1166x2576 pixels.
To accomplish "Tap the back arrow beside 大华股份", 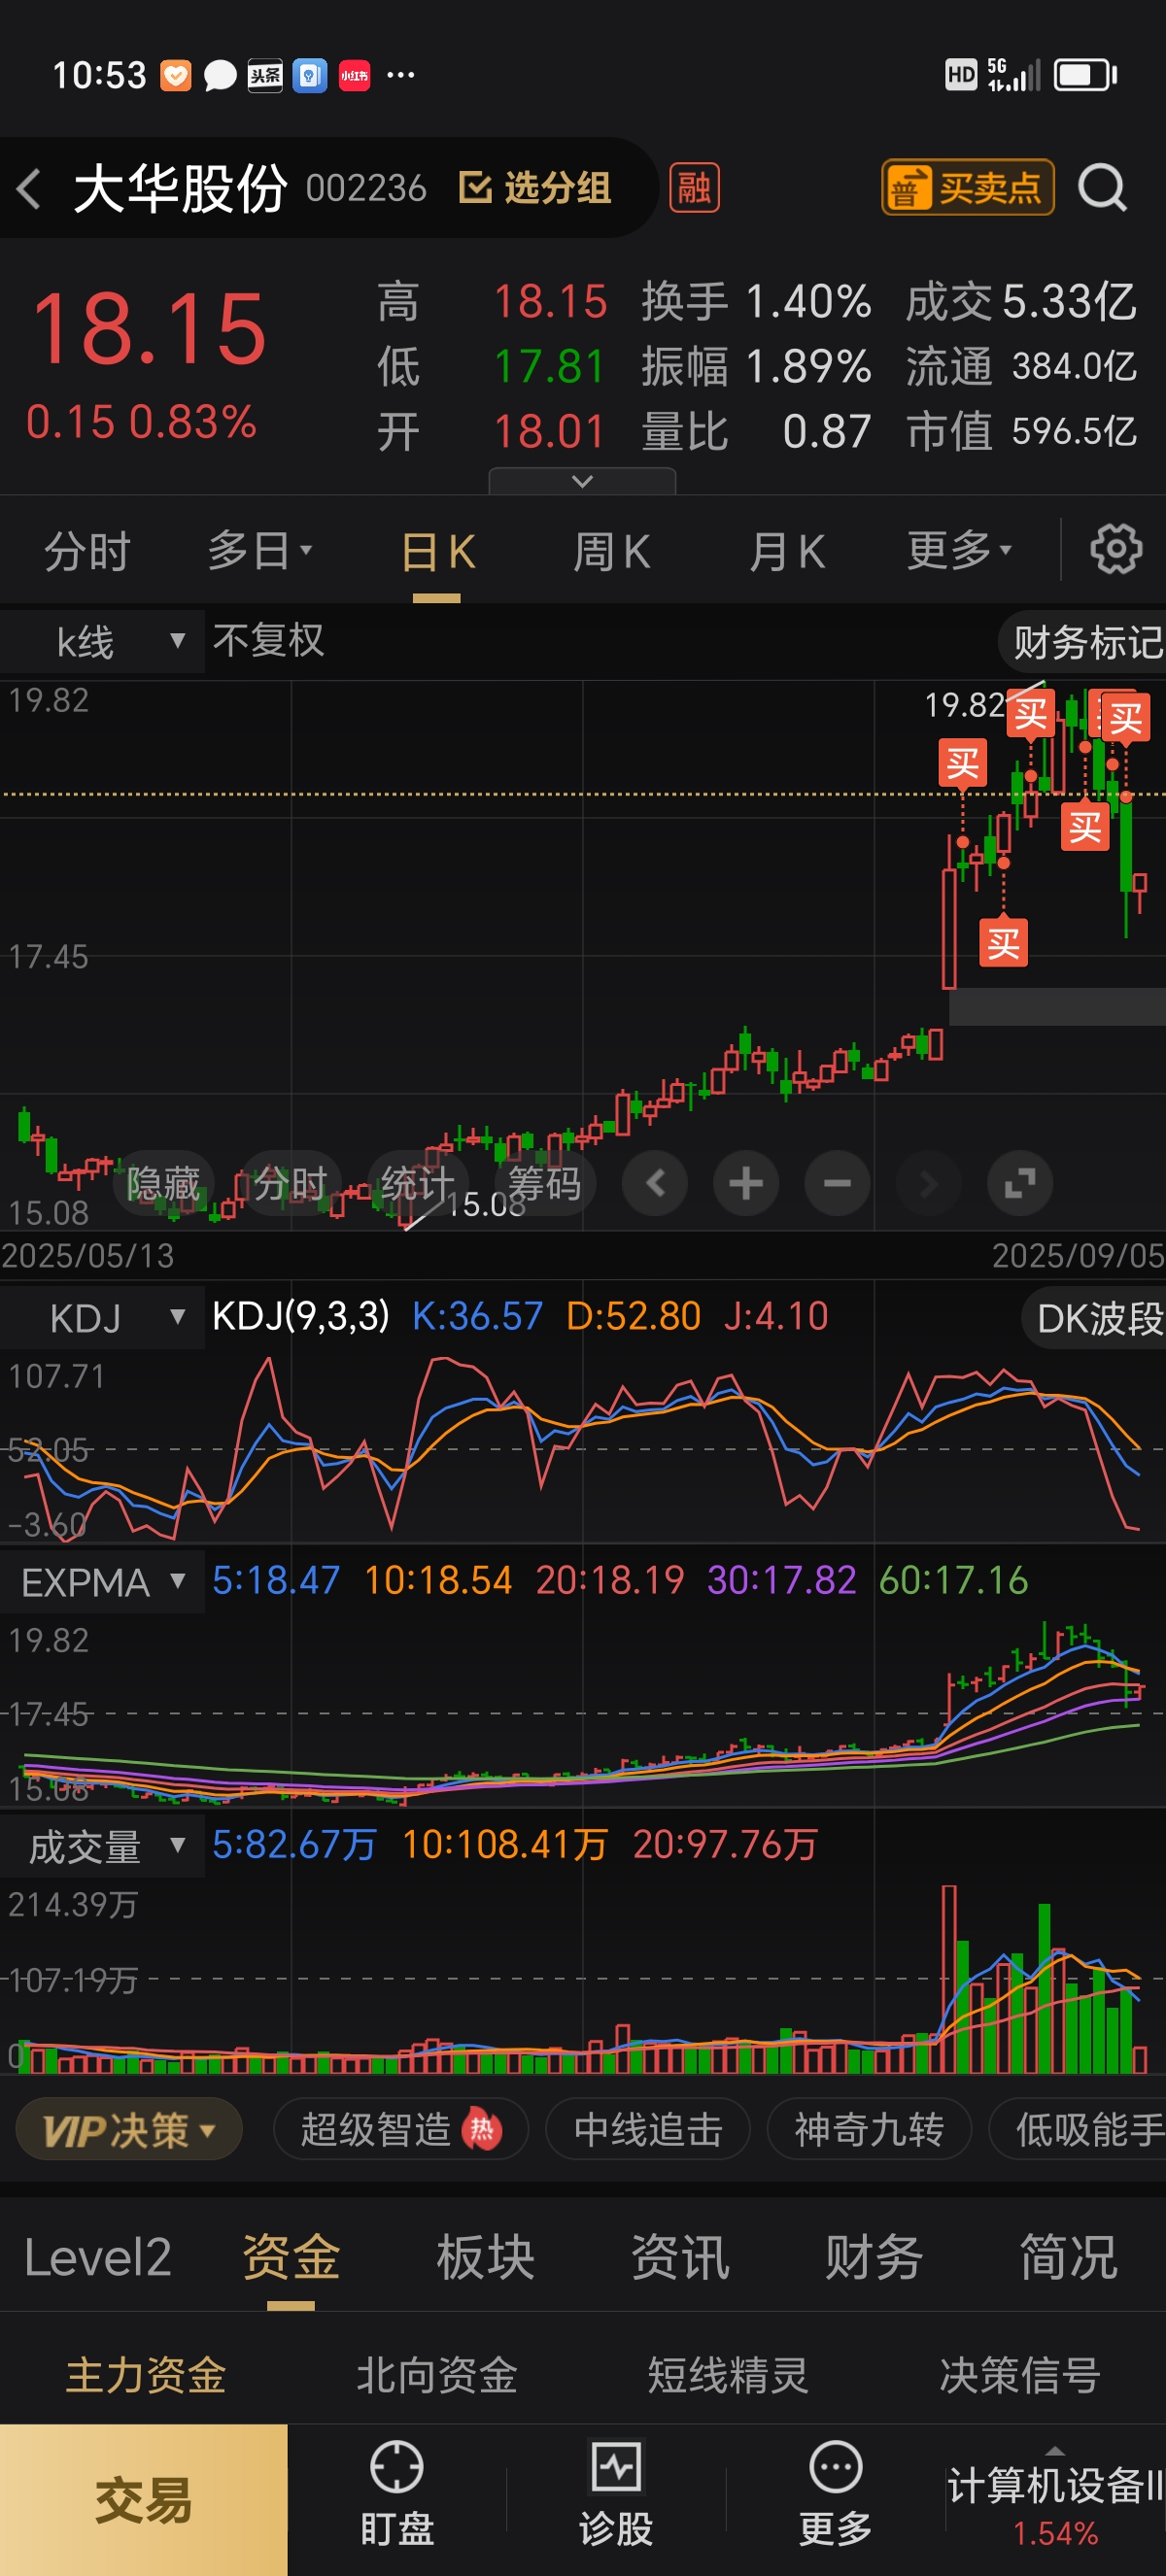I will pos(29,188).
